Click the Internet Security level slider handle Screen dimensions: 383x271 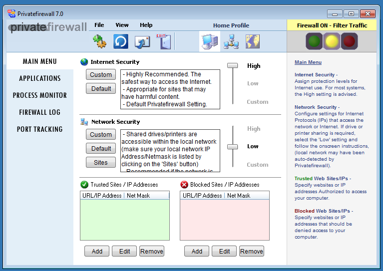coord(233,65)
